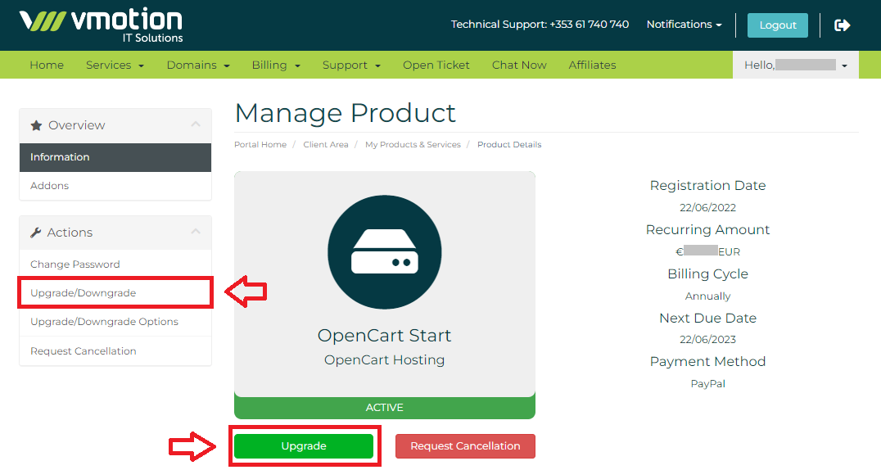Image resolution: width=881 pixels, height=470 pixels.
Task: Follow the Portal Home breadcrumb
Action: pyautogui.click(x=260, y=144)
